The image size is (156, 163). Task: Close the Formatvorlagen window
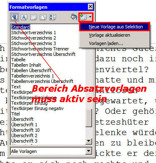[90, 7]
